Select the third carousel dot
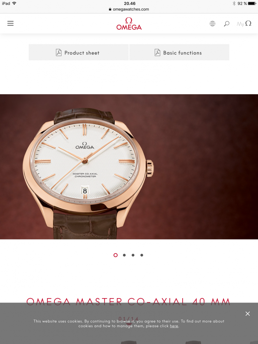Image resolution: width=258 pixels, height=344 pixels. 133,255
